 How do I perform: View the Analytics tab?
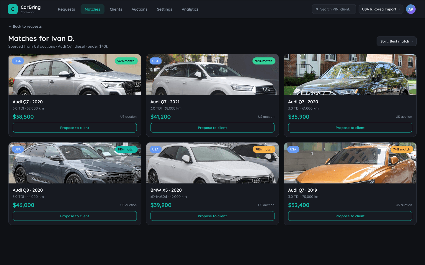(x=190, y=9)
